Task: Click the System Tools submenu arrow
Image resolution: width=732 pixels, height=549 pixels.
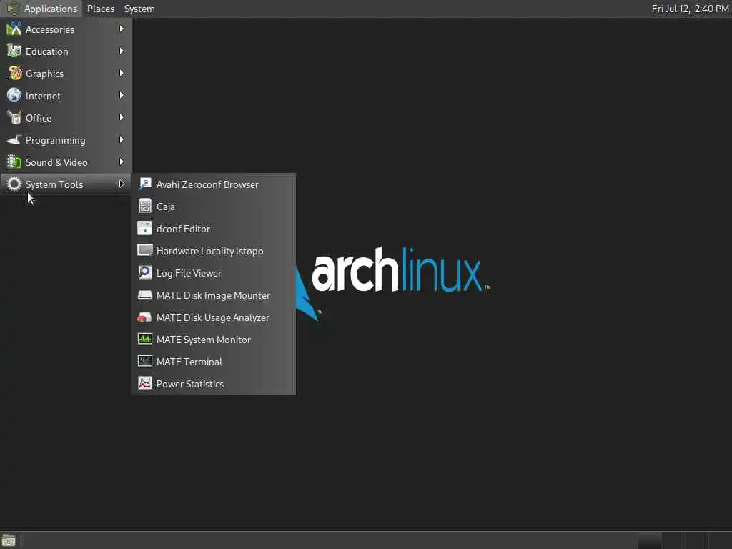Action: pyautogui.click(x=122, y=184)
